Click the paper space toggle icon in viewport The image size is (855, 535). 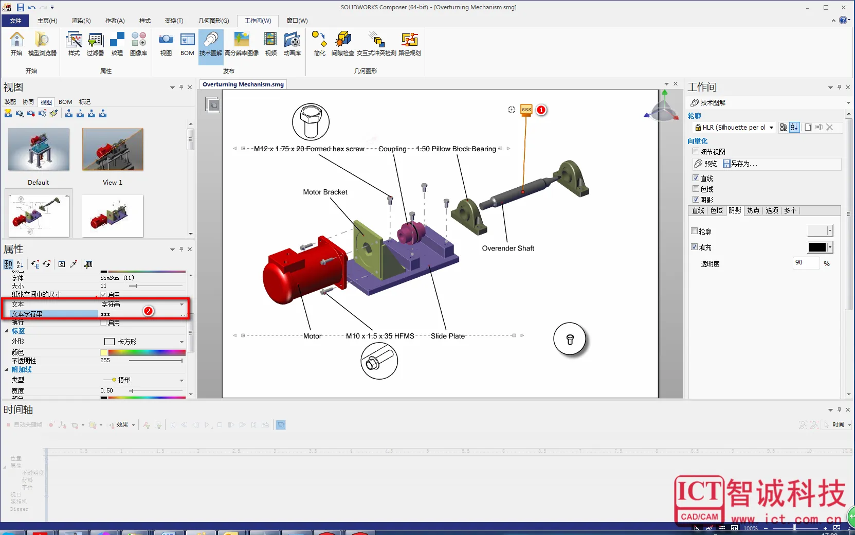(x=213, y=105)
